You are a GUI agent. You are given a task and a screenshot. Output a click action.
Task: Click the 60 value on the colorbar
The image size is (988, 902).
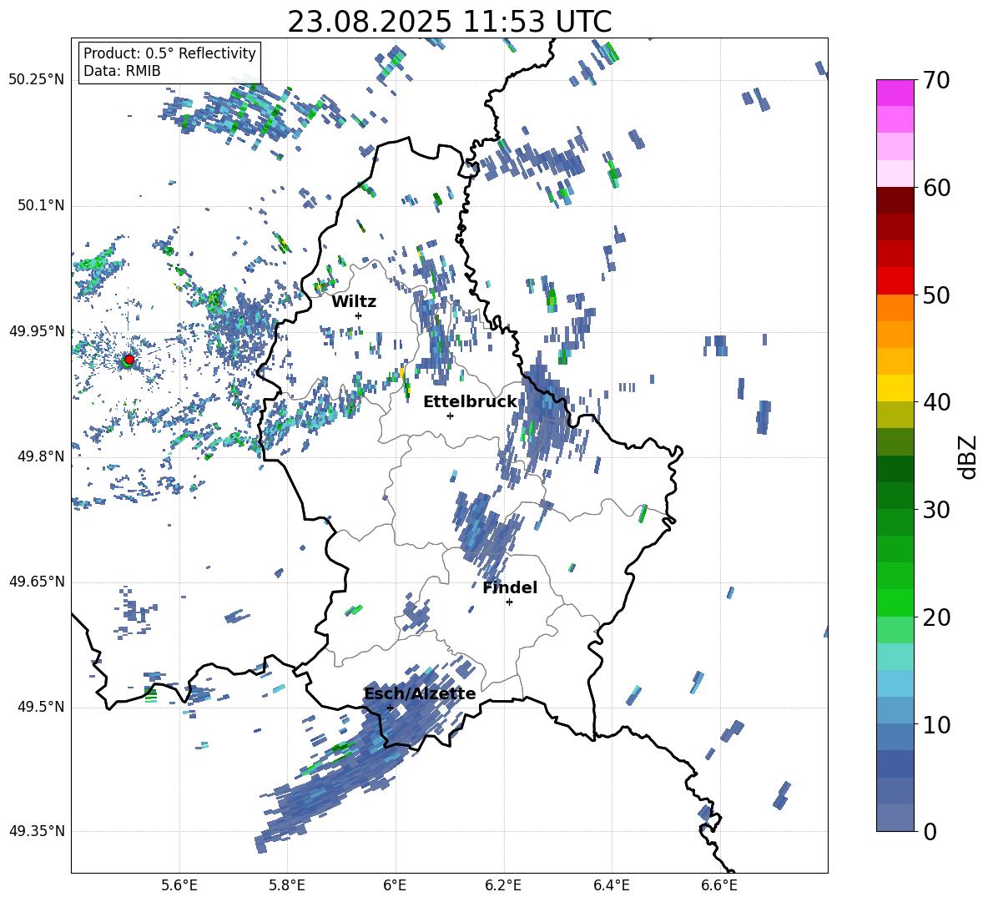(x=936, y=188)
